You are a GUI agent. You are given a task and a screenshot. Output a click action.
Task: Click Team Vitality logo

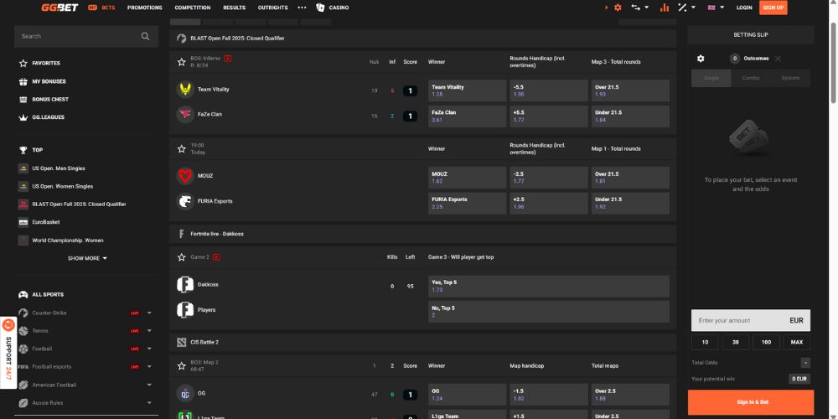[x=185, y=90]
